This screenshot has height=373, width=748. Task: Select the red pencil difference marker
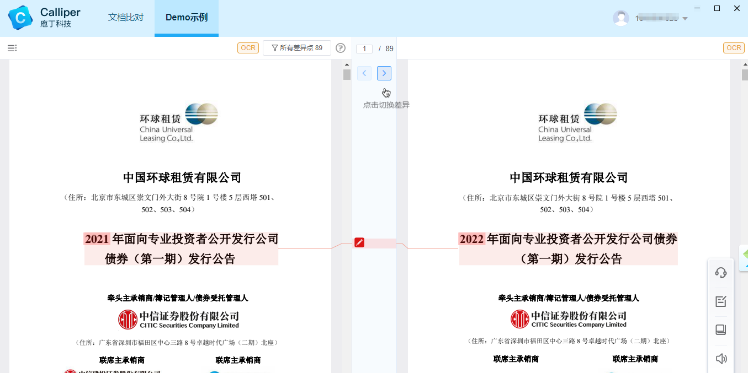359,242
